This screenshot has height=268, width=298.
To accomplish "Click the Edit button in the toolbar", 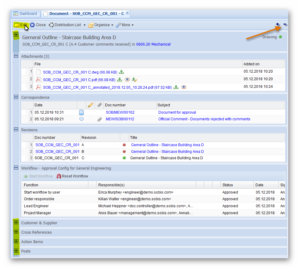I will pos(21,25).
